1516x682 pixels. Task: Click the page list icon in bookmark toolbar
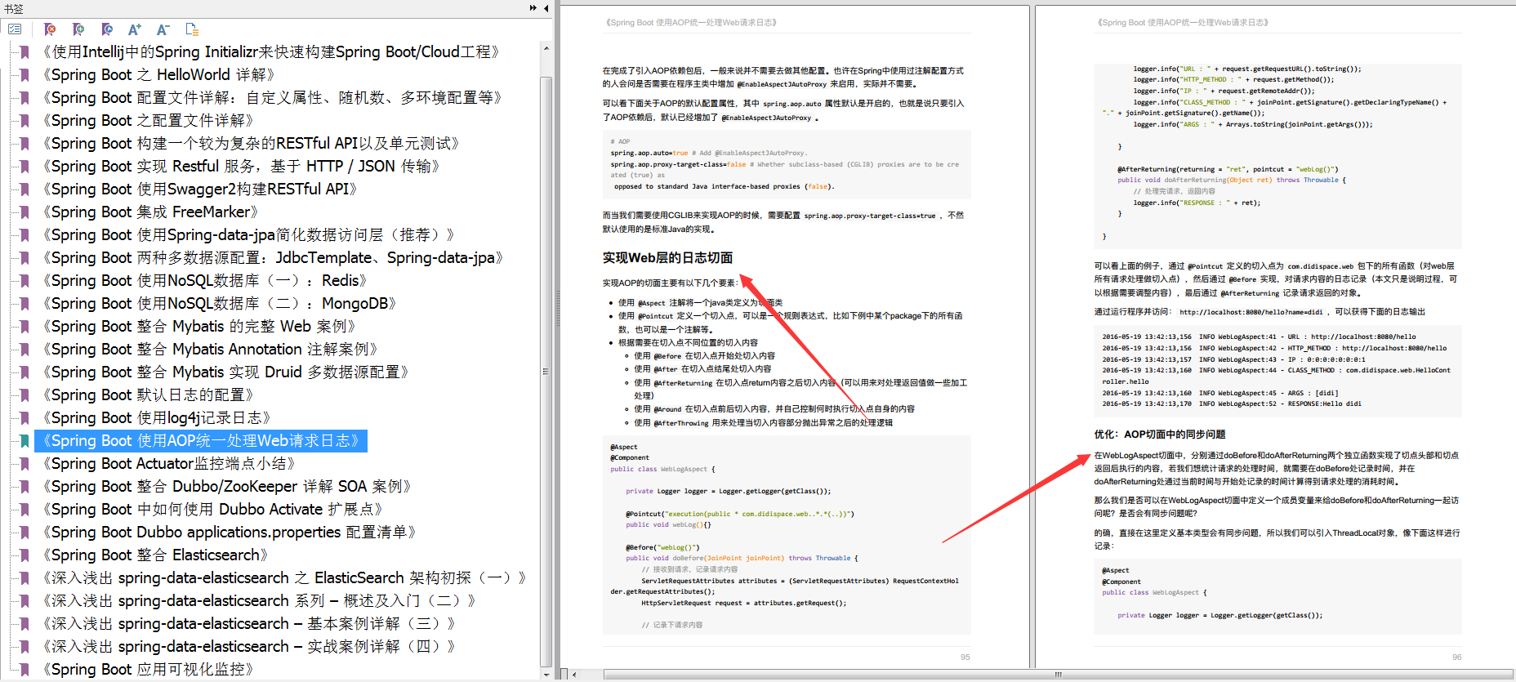click(192, 29)
